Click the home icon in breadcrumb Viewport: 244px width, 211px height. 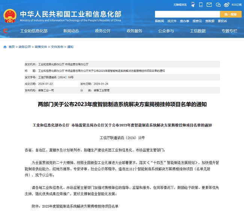click(x=5, y=47)
